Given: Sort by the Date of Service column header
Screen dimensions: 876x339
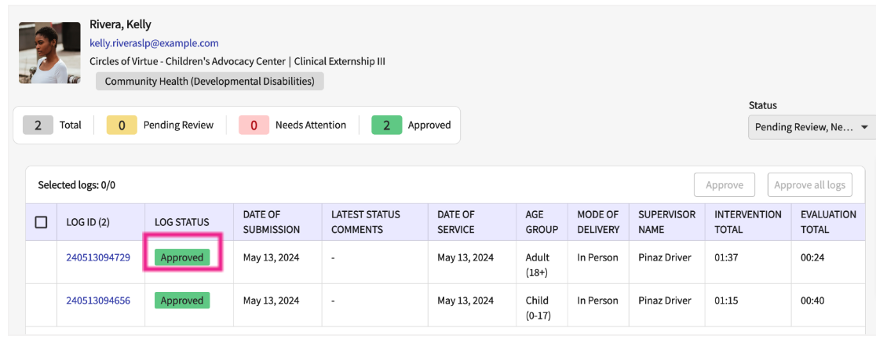Looking at the screenshot, I should (456, 222).
